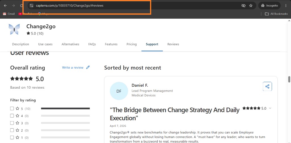Click the "Lead Program Management" job title
Screen dimensions: 291x143
(x=152, y=91)
